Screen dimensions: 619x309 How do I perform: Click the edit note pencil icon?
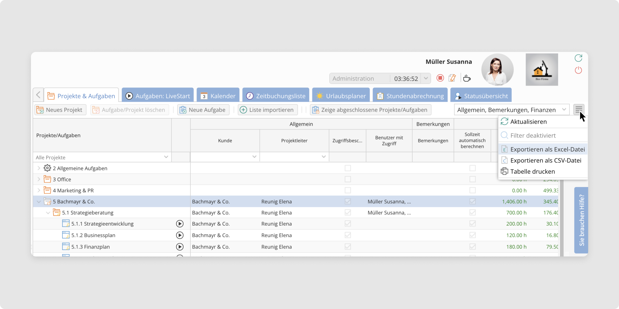[x=452, y=78]
